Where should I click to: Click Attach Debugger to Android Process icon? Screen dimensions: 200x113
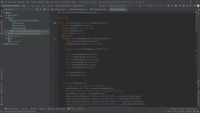click(150, 6)
